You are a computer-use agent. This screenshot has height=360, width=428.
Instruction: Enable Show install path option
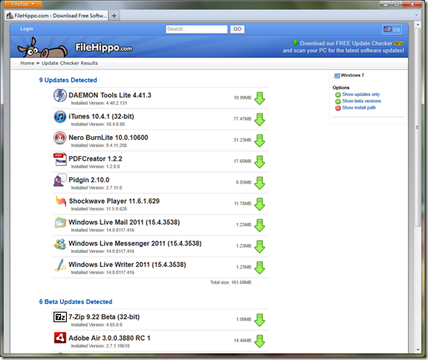[x=359, y=108]
